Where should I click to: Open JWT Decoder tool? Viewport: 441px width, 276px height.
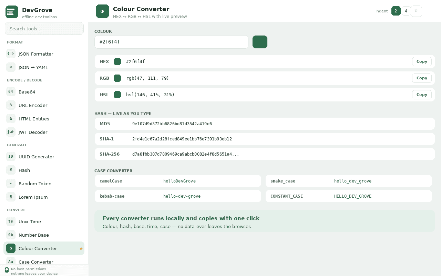tap(44, 132)
